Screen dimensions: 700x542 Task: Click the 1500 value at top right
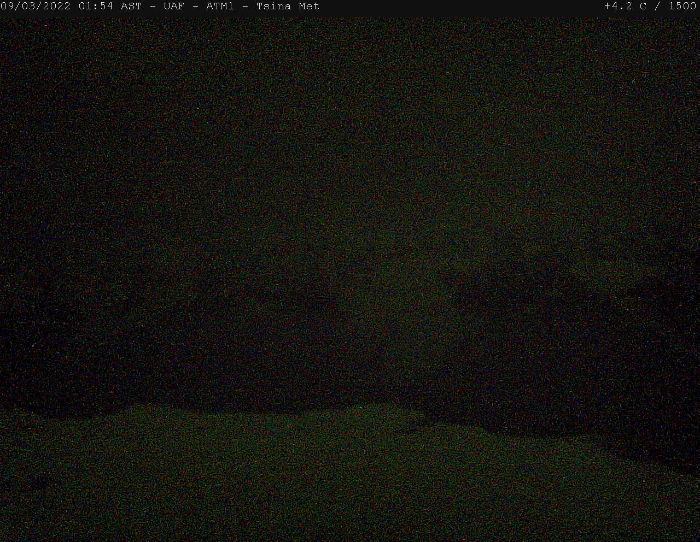coord(682,7)
